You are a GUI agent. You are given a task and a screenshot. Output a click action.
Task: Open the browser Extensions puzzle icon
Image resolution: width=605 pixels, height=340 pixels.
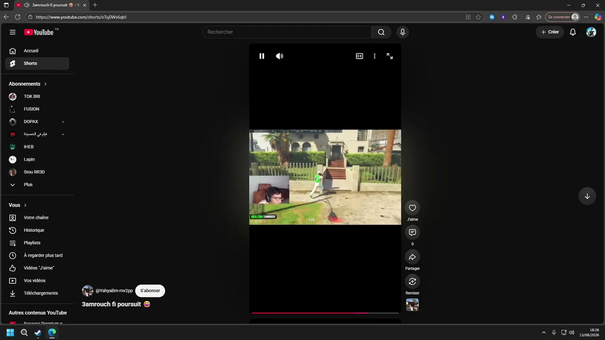[515, 17]
